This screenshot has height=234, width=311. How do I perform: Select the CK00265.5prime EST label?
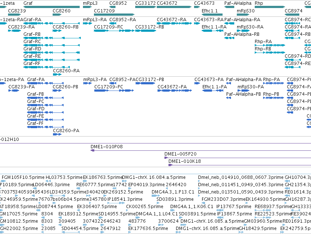145,207
